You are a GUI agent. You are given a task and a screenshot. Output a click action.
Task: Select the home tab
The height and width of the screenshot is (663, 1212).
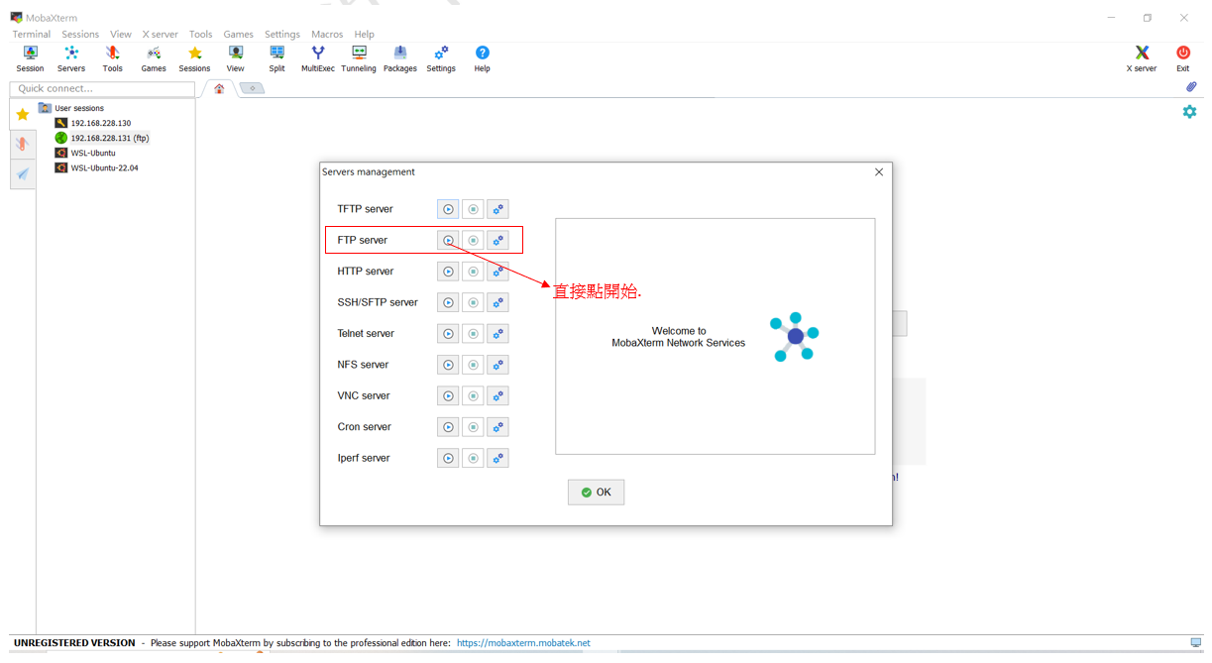point(219,88)
